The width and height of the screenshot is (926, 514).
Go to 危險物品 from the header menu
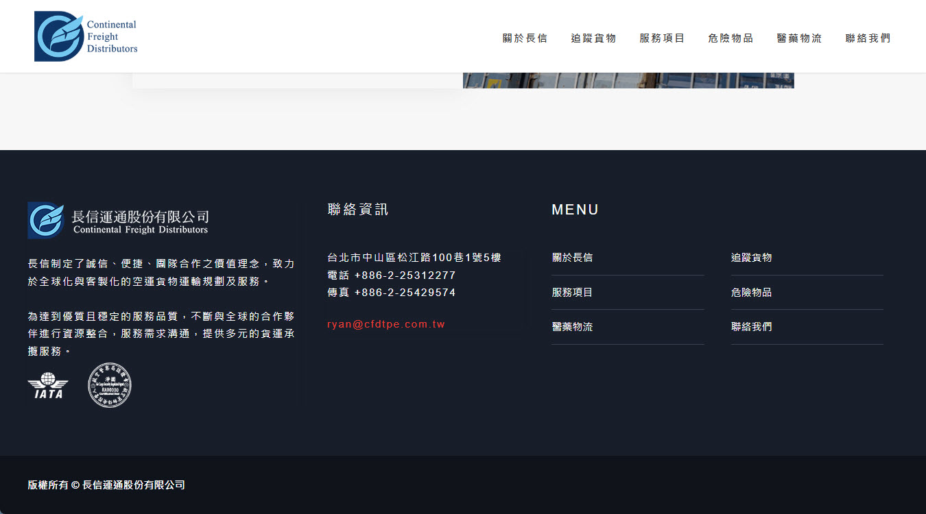click(731, 38)
